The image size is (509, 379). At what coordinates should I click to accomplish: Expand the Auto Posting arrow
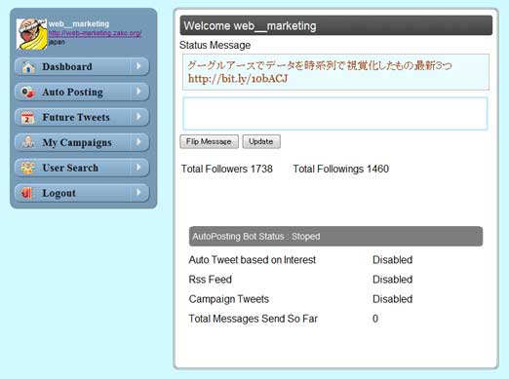[138, 92]
